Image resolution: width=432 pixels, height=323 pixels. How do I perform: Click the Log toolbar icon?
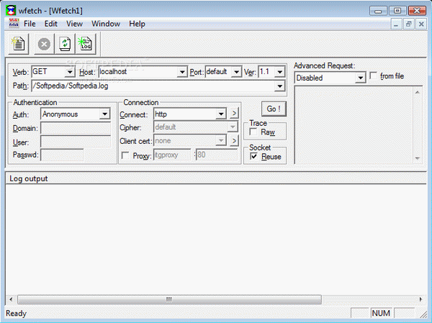click(x=86, y=44)
